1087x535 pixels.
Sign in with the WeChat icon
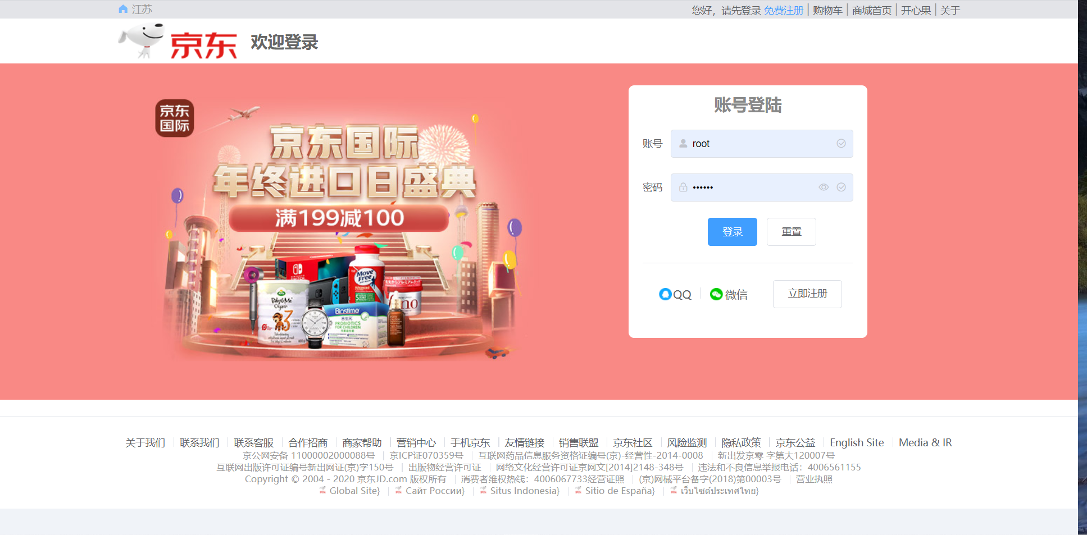pyautogui.click(x=715, y=294)
